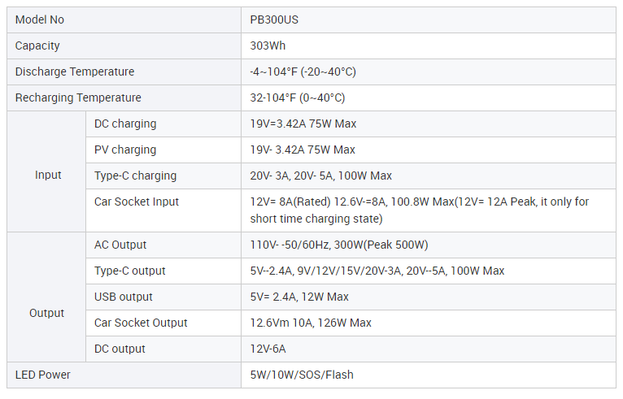The width and height of the screenshot is (623, 399).
Task: Click the Car Socket Input label
Action: tap(137, 202)
